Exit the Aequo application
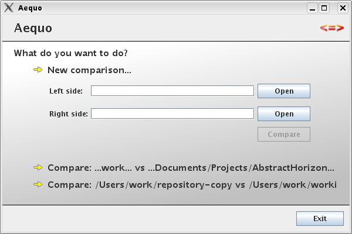352x234 pixels. pos(320,219)
